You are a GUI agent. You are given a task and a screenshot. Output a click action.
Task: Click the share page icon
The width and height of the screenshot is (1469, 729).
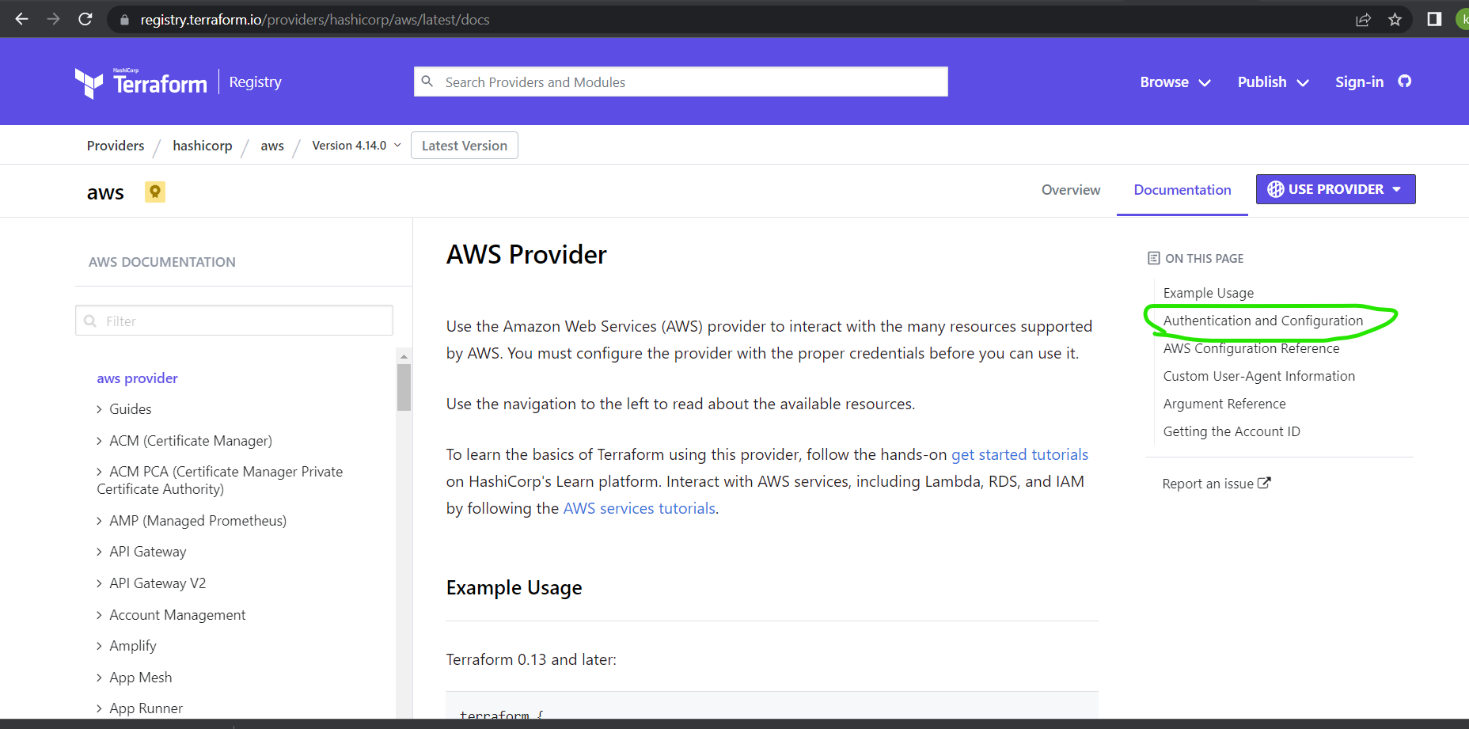tap(1363, 19)
